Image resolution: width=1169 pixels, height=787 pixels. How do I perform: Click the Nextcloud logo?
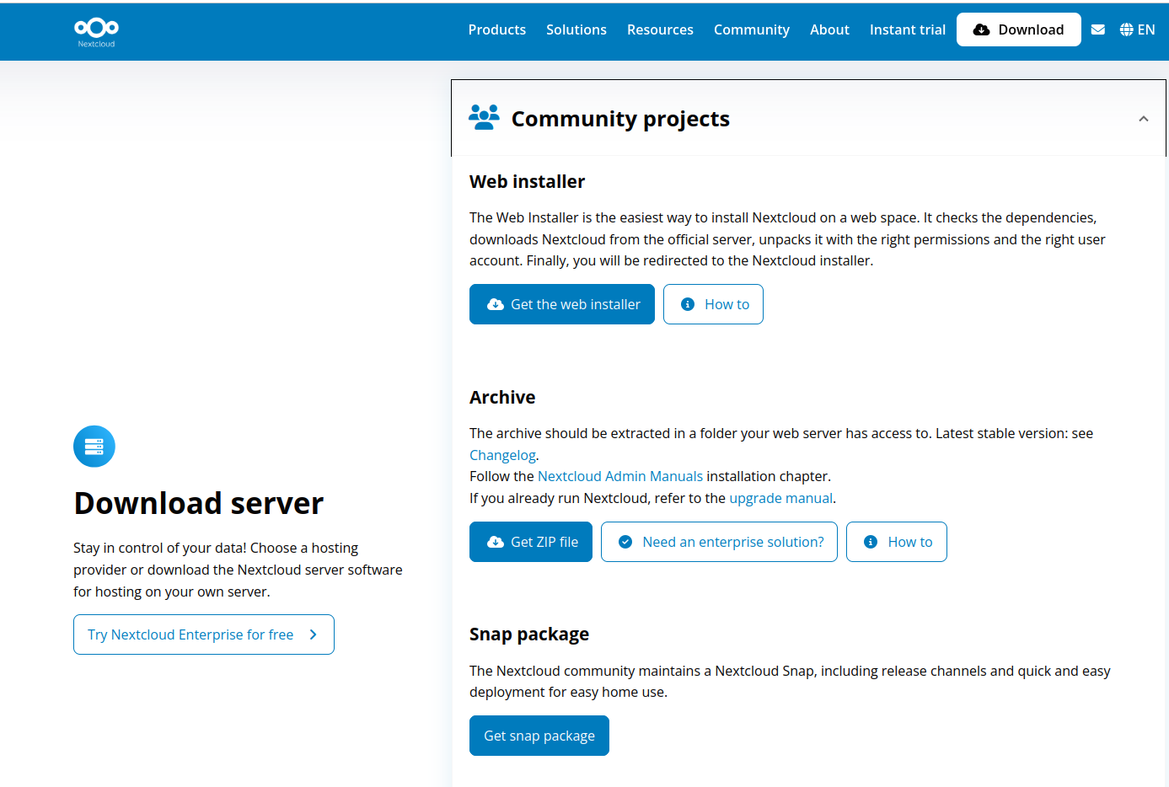tap(96, 31)
